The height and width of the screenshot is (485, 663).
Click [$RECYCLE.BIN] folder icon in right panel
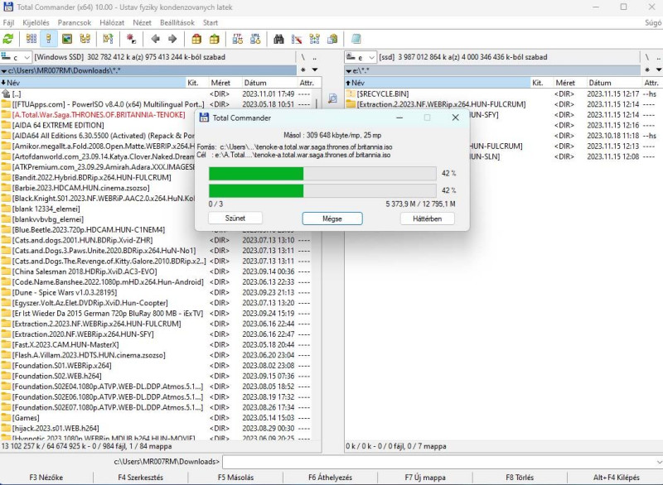[350, 94]
